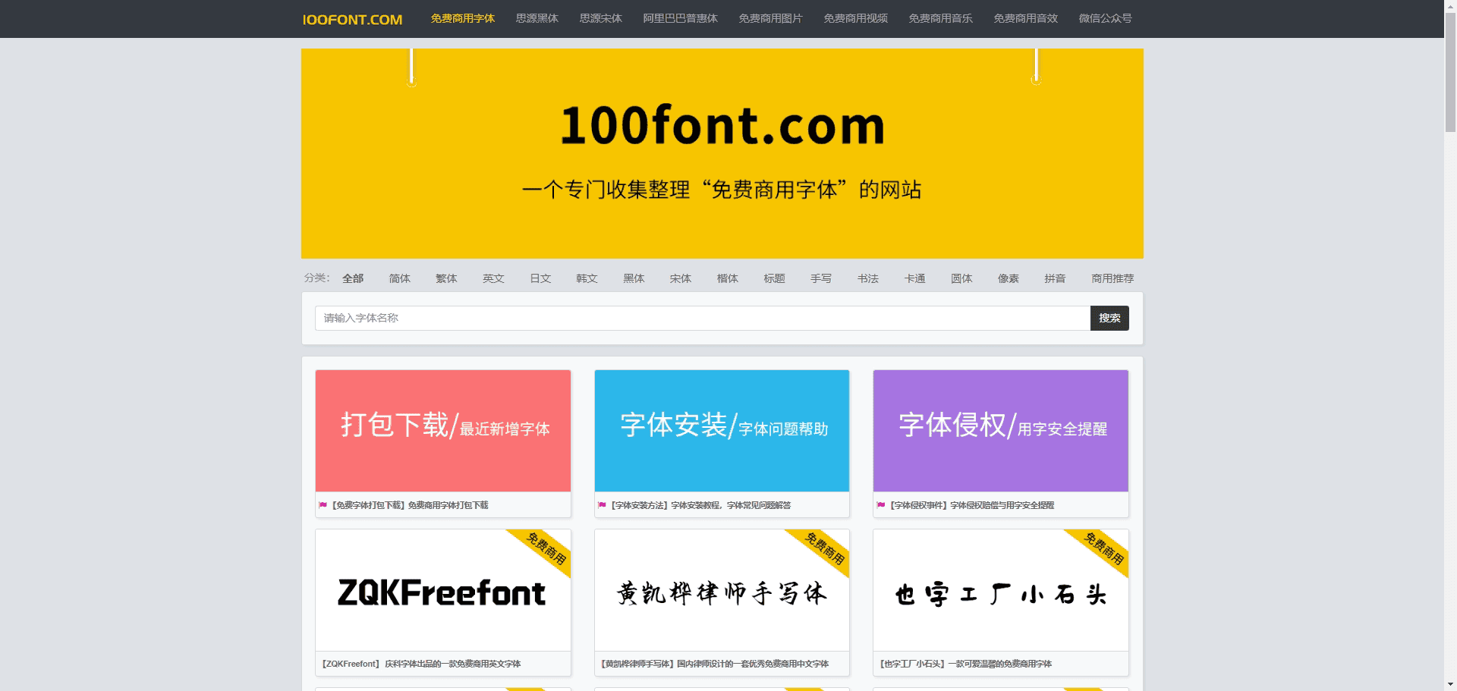Open the 字体安装 blue card

[722, 431]
